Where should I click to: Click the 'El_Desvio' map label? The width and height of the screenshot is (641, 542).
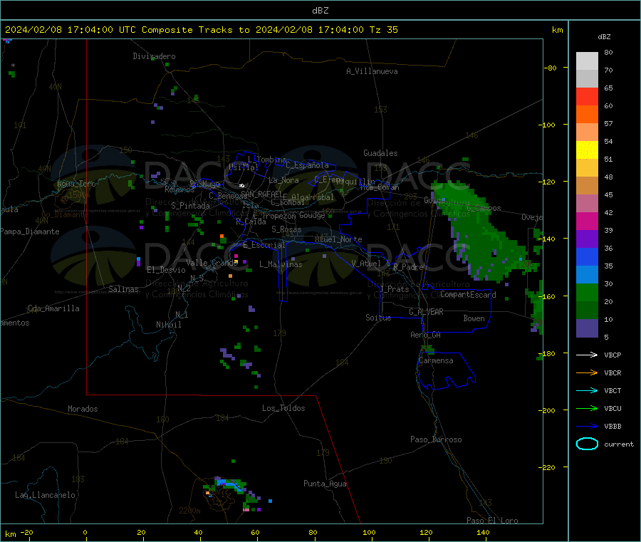point(167,270)
